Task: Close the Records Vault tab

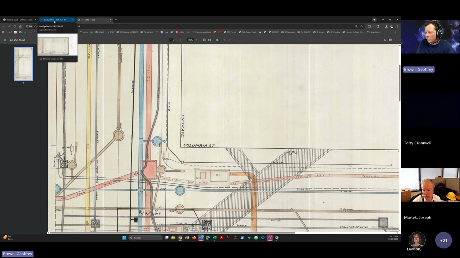Action: click(x=36, y=20)
